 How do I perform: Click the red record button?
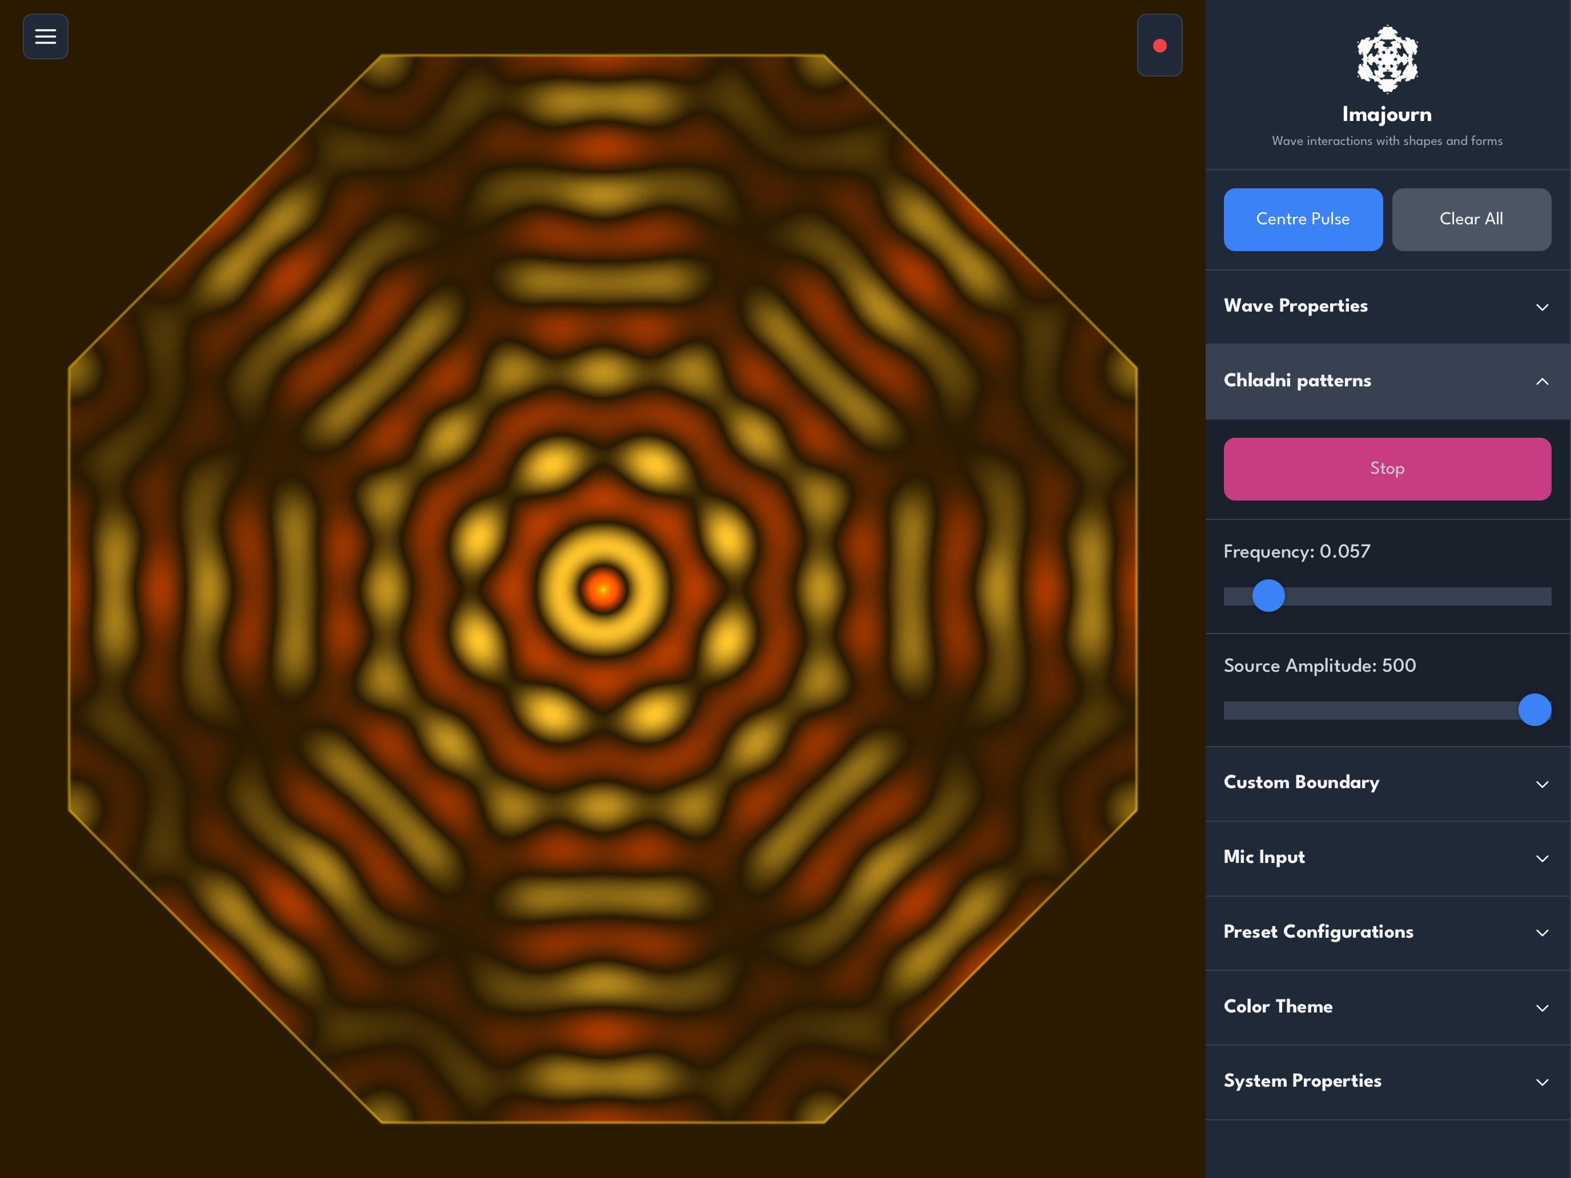[1159, 46]
